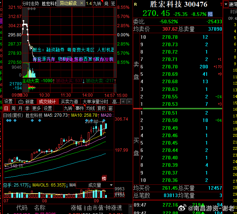This screenshot has width=237, height=214.
Task: Select 周 weekly K-line period
Action: [x=13, y=108]
